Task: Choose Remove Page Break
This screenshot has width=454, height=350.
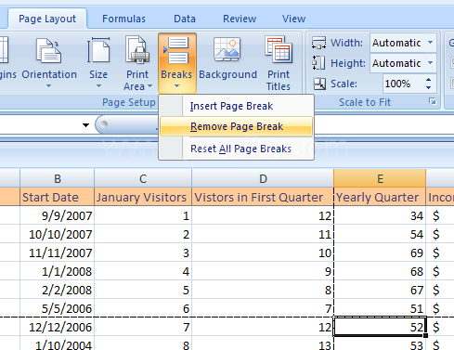Action: pos(236,126)
